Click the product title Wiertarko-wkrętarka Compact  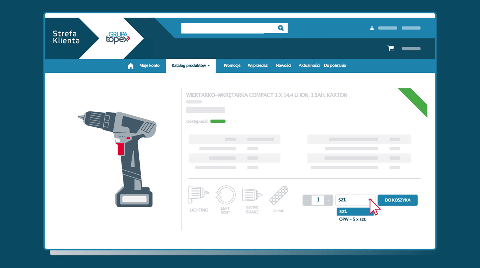267,95
